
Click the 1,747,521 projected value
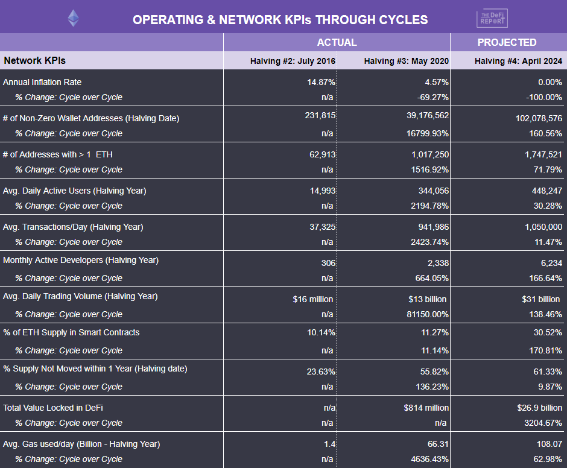pos(543,154)
